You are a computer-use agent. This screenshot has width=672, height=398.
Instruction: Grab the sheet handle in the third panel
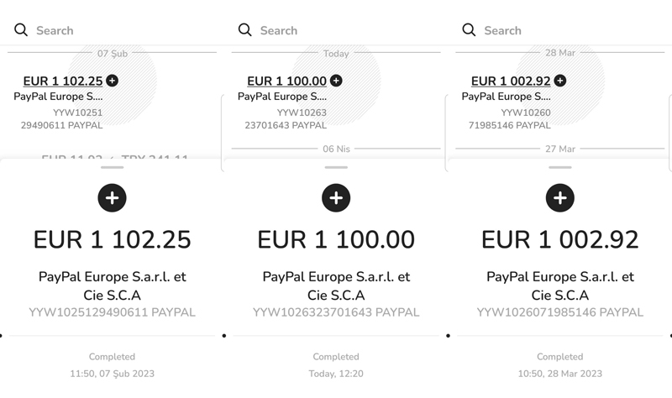click(x=560, y=167)
